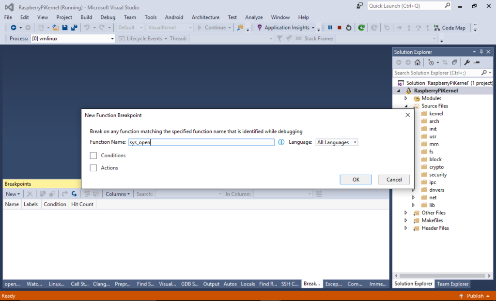Screen dimensions: 496x301
Task: Open the Process dropdown showing vmlinux
Action: pyautogui.click(x=73, y=38)
